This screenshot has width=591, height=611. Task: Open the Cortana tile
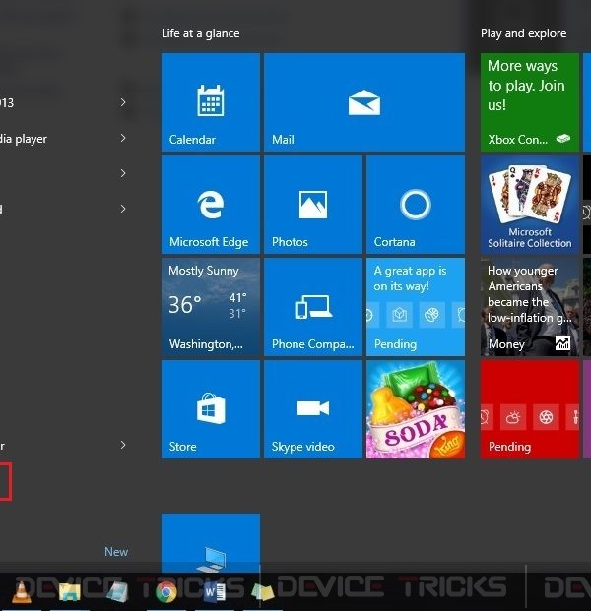pyautogui.click(x=416, y=205)
